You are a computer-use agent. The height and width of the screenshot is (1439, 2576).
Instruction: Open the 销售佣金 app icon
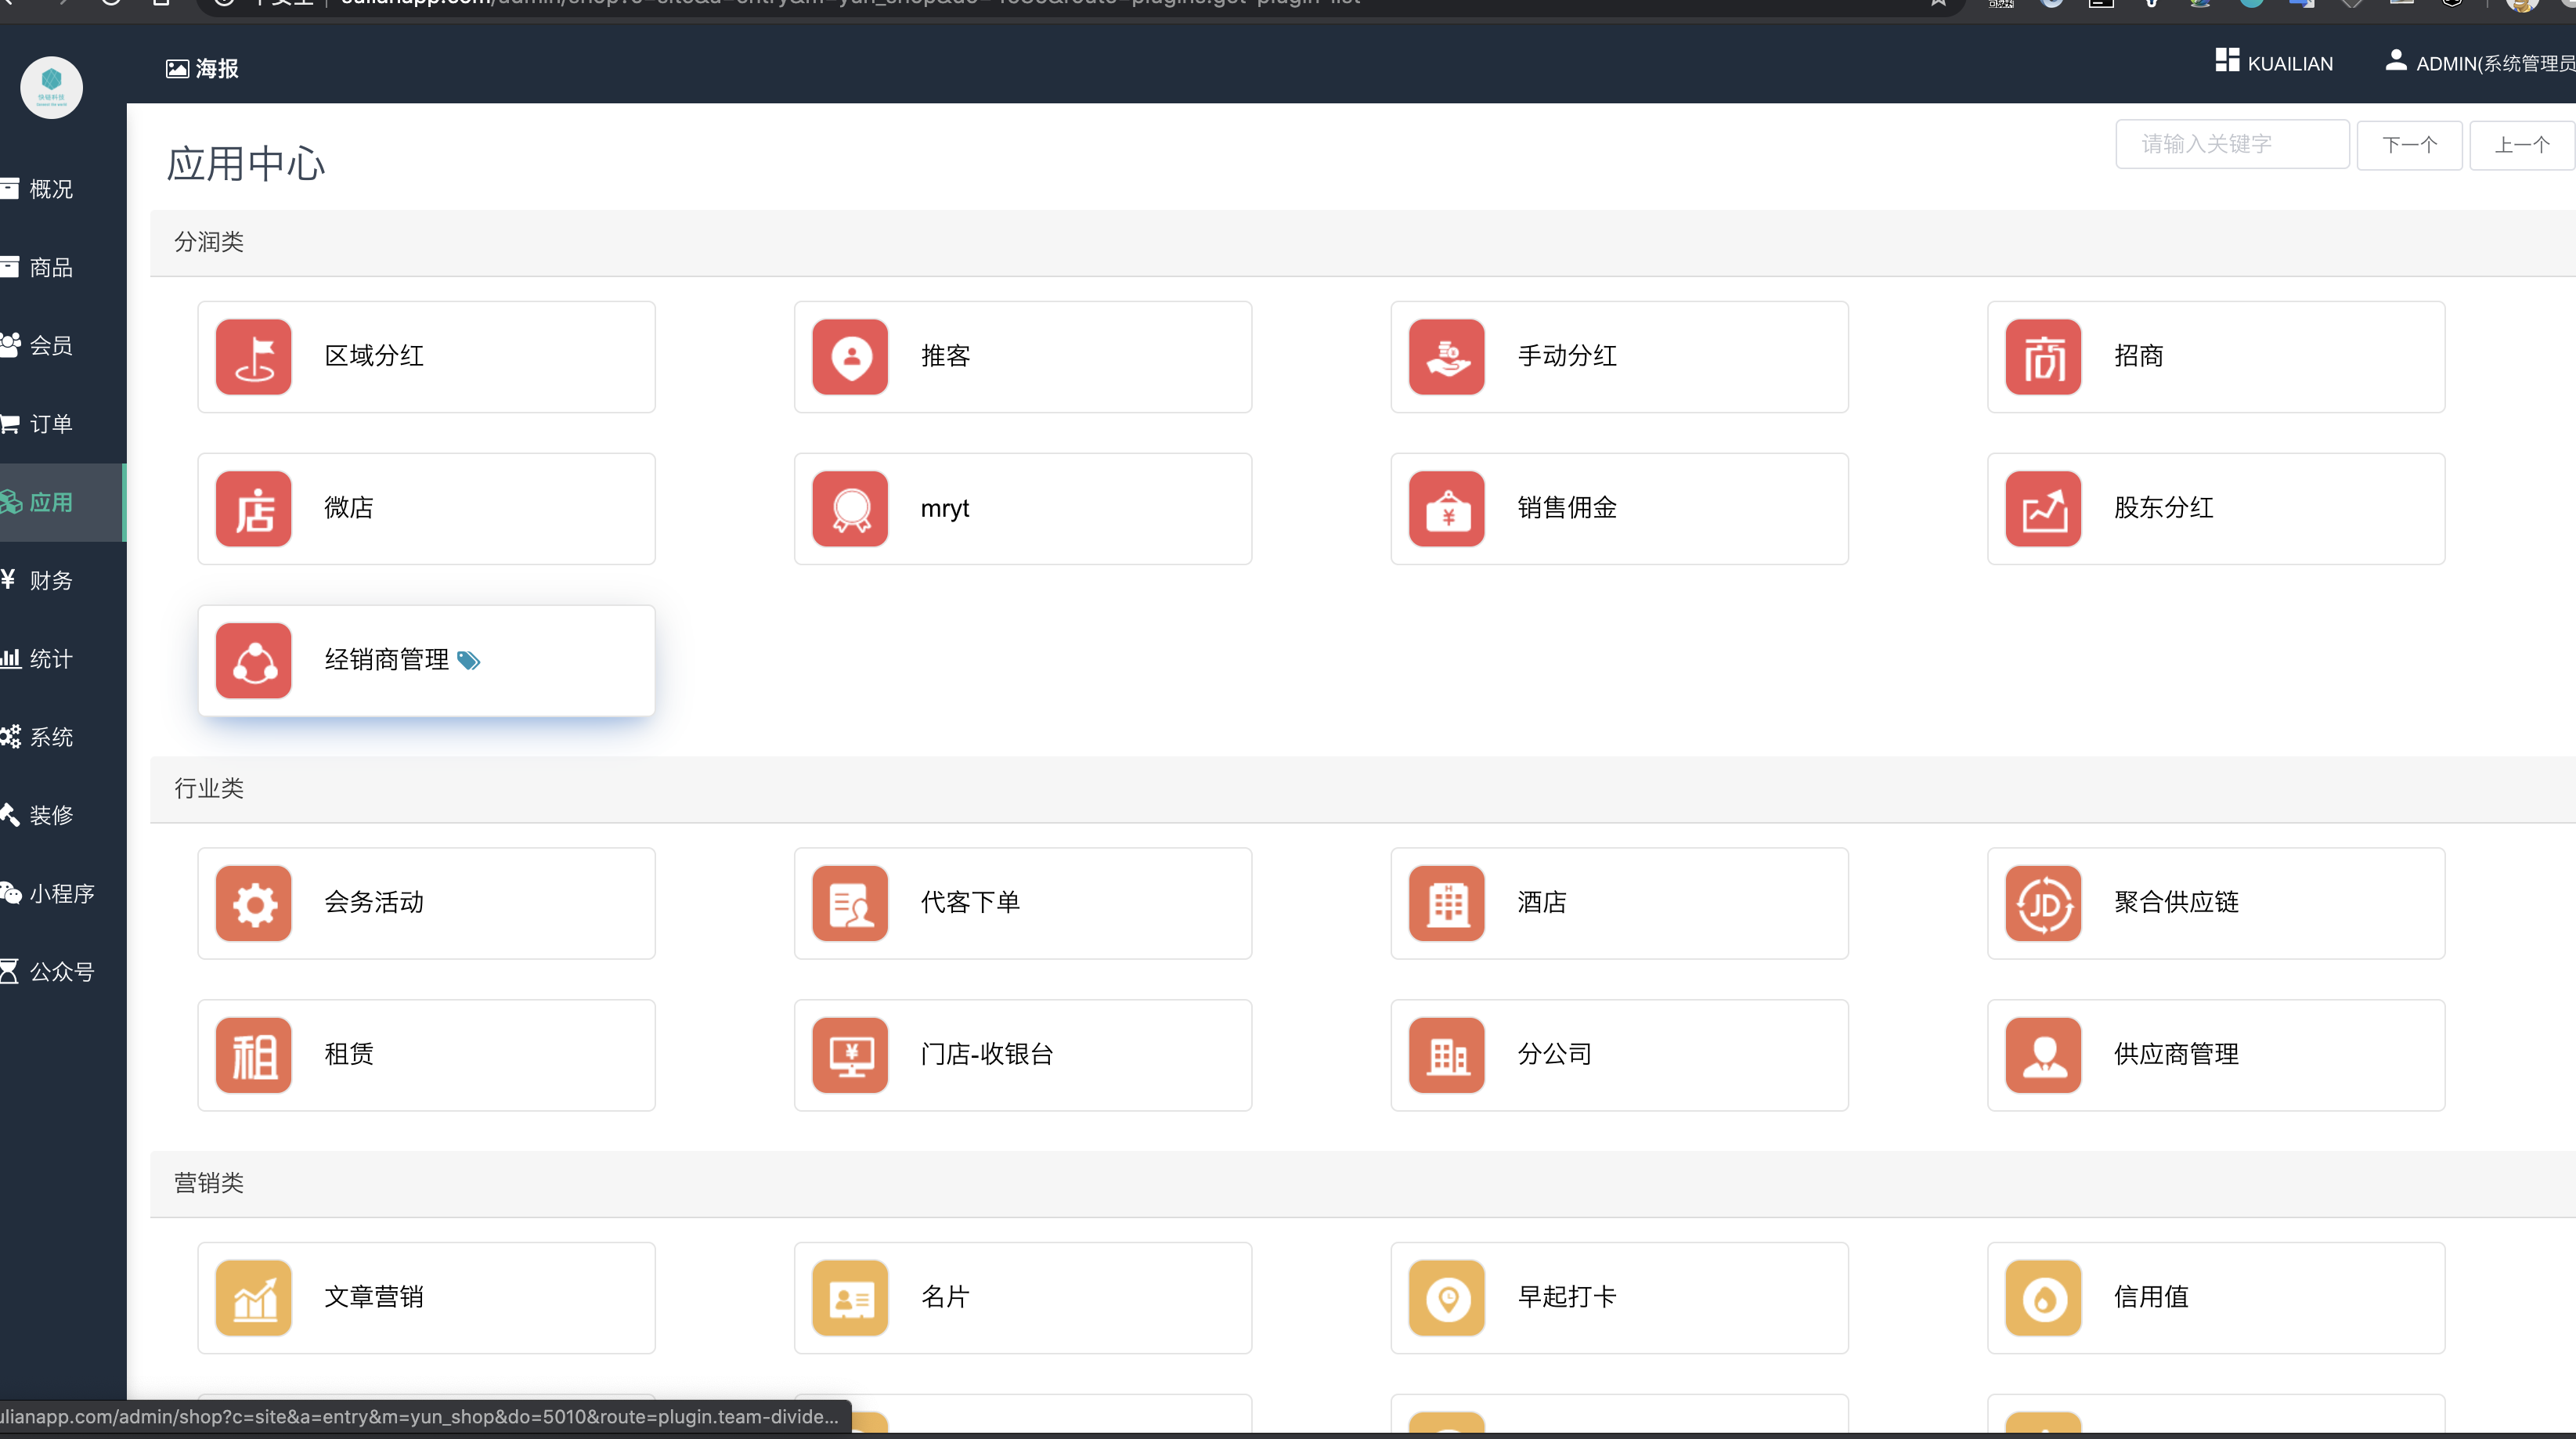coord(1446,509)
